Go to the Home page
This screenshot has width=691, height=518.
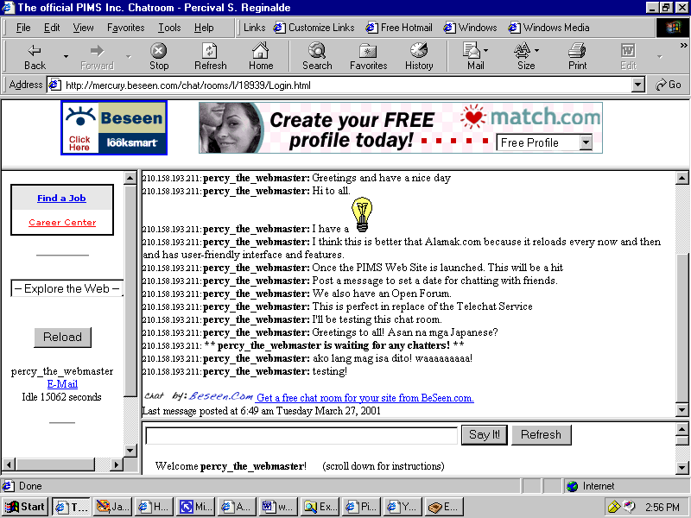pyautogui.click(x=261, y=57)
